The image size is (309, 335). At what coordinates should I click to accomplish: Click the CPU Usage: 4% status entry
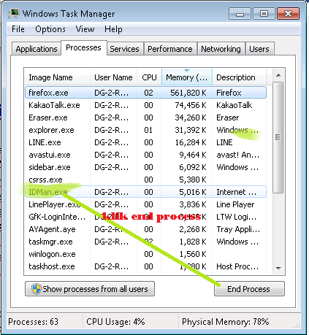click(115, 322)
